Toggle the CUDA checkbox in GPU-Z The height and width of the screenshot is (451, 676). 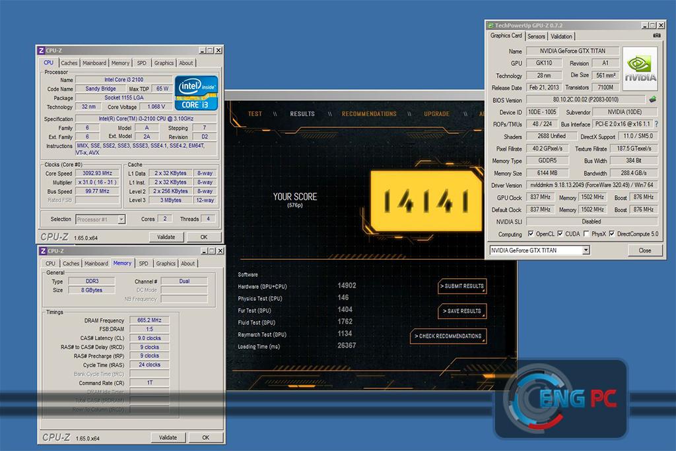click(x=560, y=233)
